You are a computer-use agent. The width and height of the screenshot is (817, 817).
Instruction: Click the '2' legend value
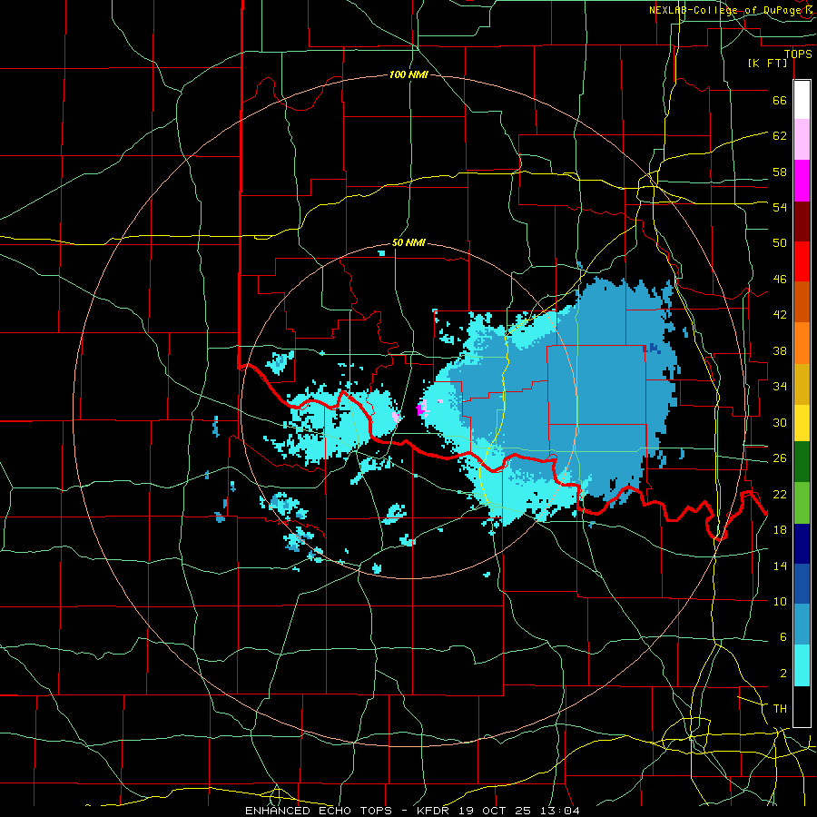[783, 674]
